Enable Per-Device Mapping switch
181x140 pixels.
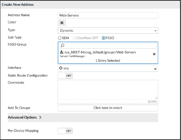click(65, 131)
